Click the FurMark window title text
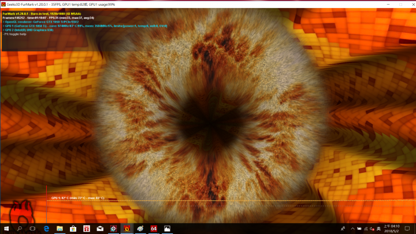Screen dimensions: 416x234 point(61,5)
